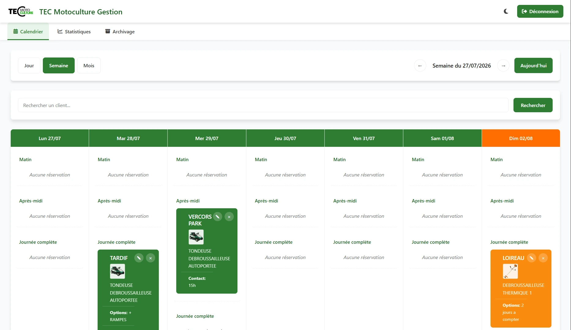Click the TARDIF client name
The width and height of the screenshot is (571, 330).
pos(119,258)
